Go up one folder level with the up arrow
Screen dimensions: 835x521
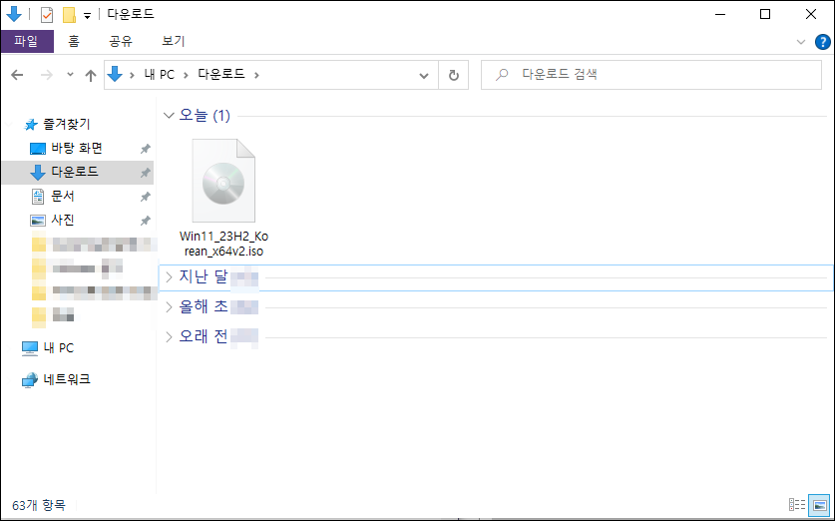pyautogui.click(x=91, y=75)
